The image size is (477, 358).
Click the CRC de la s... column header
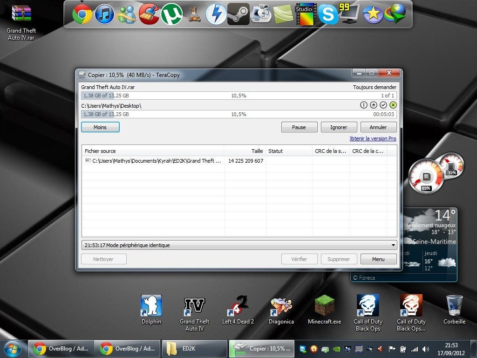(x=331, y=151)
